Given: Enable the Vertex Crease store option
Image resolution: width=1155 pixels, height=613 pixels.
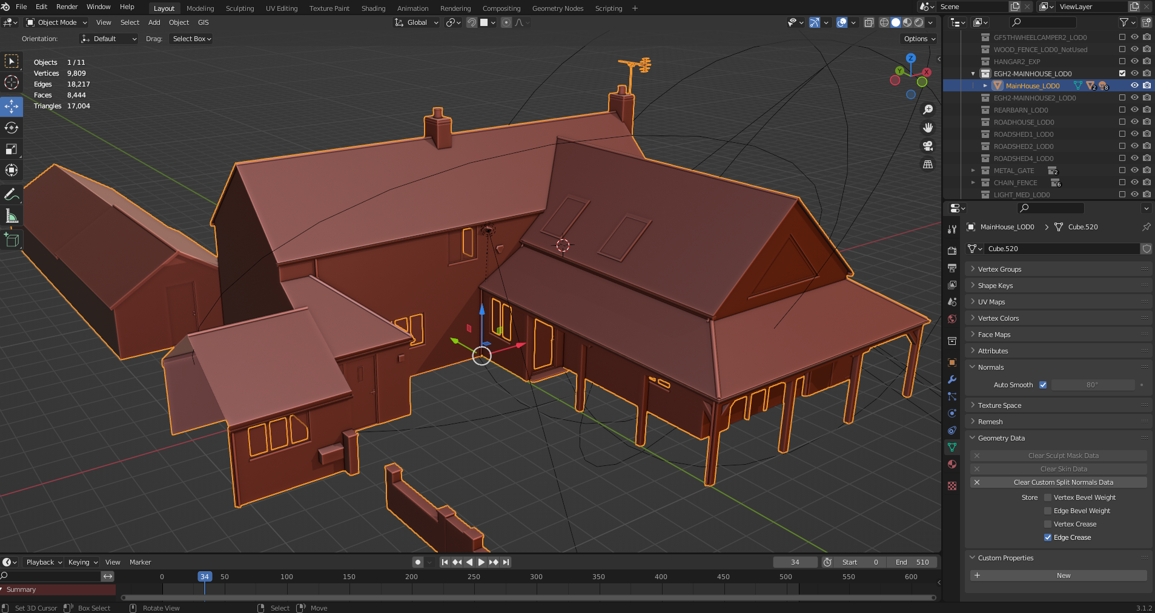Looking at the screenshot, I should (x=1047, y=524).
